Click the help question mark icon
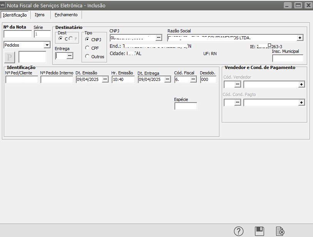Image resolution: width=313 pixels, height=237 pixels. (239, 231)
